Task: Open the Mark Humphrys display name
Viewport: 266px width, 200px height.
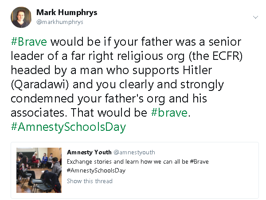Action: point(67,12)
